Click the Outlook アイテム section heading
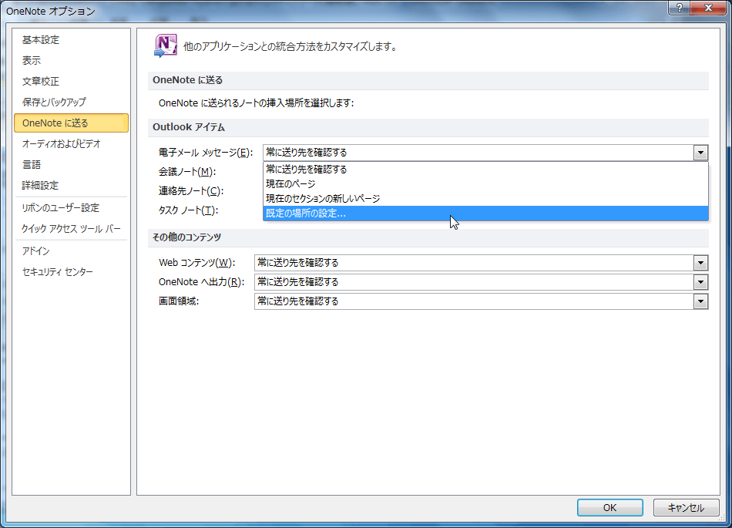 coord(189,127)
